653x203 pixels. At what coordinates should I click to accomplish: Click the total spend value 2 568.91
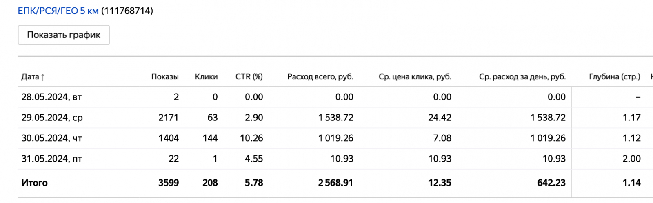[335, 183]
